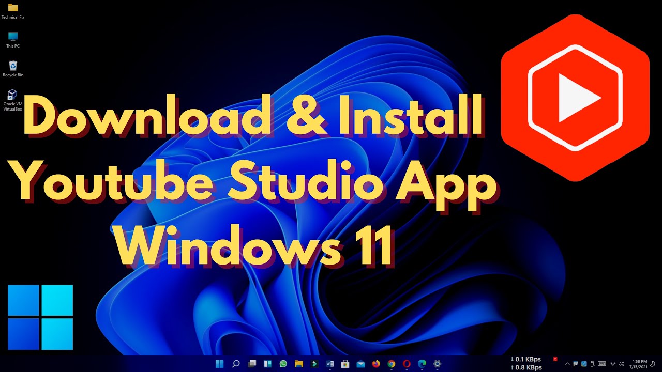The image size is (662, 372).
Task: Switch to Opera browser in taskbar
Action: 407,364
